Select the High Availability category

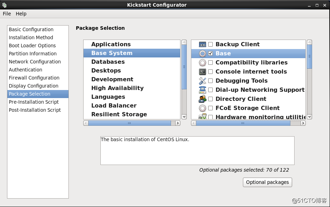132,88
